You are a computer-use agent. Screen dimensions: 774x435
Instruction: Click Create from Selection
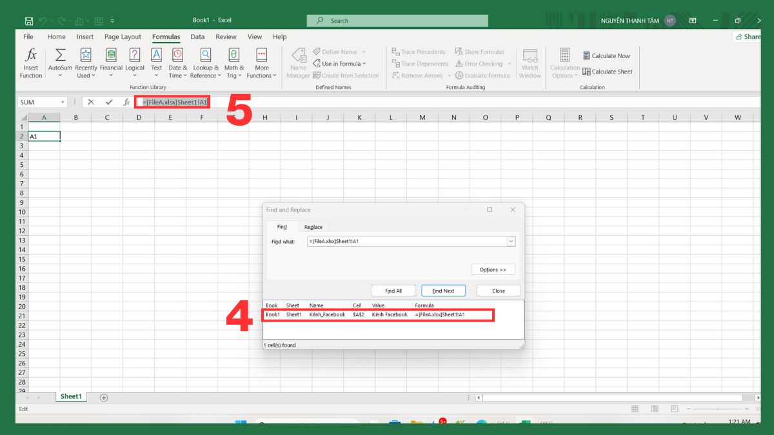pyautogui.click(x=346, y=75)
